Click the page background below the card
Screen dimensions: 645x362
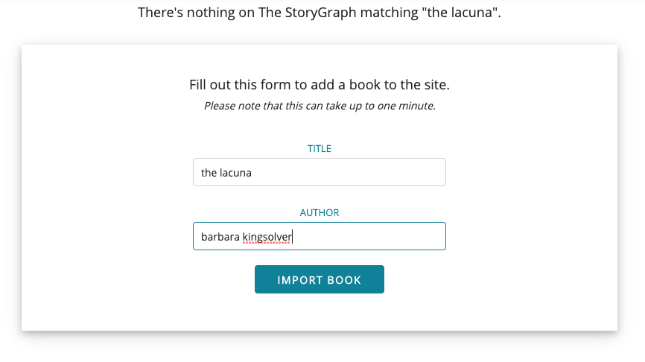(320, 348)
